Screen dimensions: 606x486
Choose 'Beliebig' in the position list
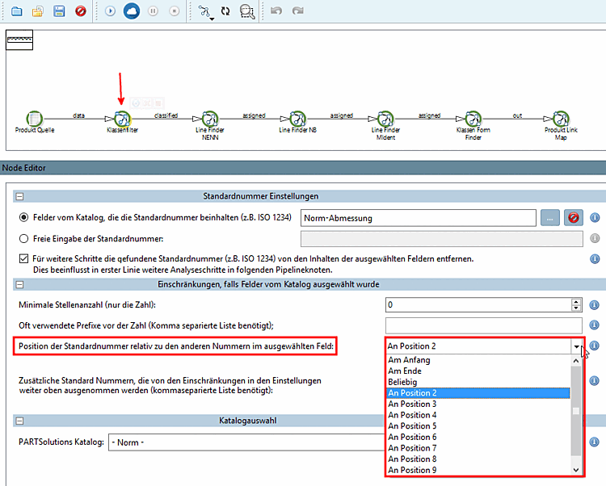402,382
